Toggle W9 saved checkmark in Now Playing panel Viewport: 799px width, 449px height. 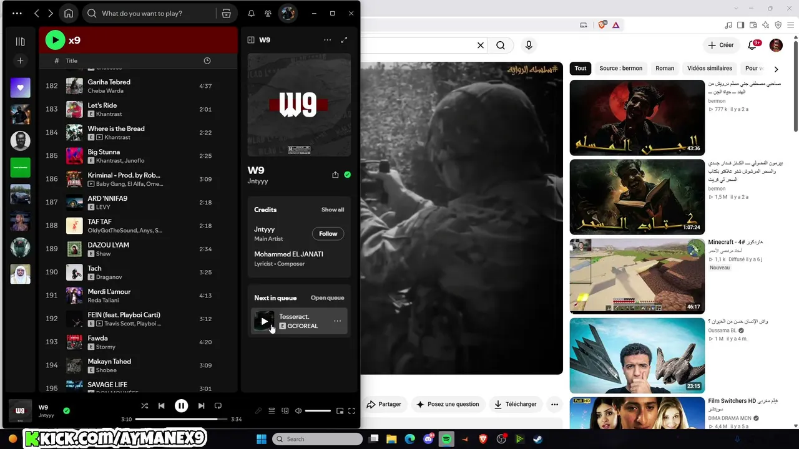347,175
